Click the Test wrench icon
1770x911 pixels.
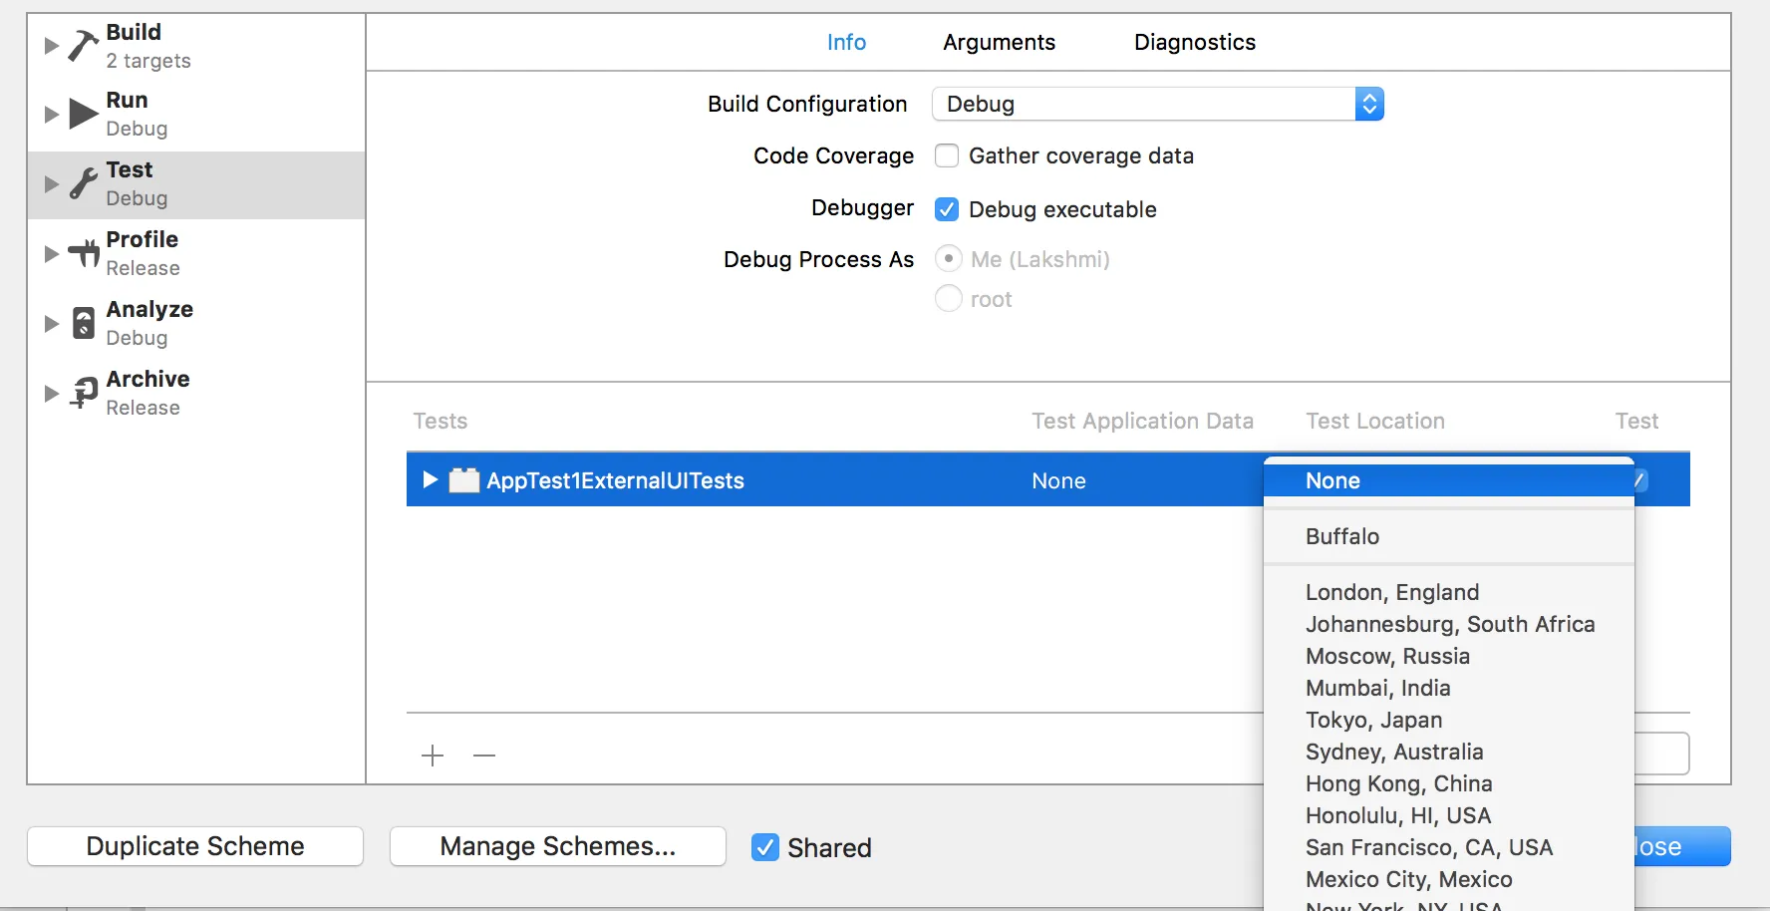(84, 183)
